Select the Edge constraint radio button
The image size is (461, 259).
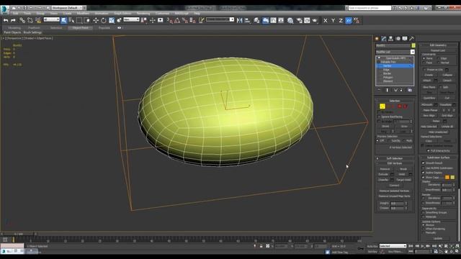[439, 58]
